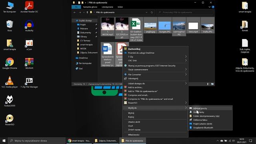This screenshot has height=144, width=256.
Task: Open the Widok ribbon tab
Action: point(120,7)
